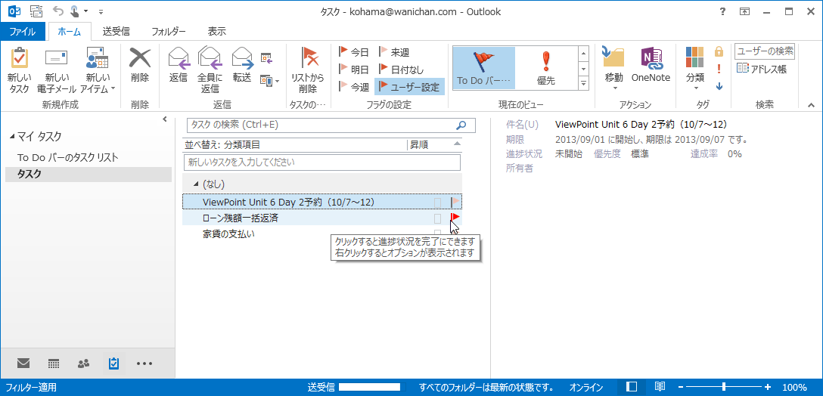This screenshot has width=823, height=396.
Task: Toggle reading view button in status bar
Action: click(x=660, y=387)
